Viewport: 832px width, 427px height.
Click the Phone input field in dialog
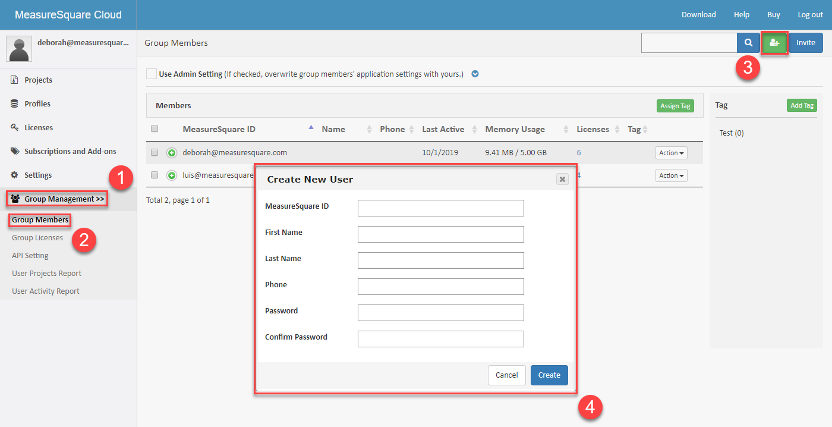(441, 287)
